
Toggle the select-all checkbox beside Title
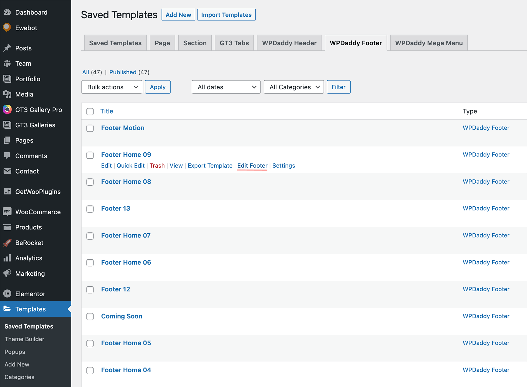point(90,112)
